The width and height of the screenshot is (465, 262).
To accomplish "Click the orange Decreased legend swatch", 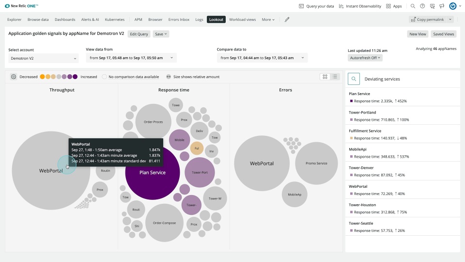I will tap(43, 77).
